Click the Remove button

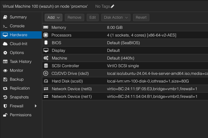click(74, 17)
